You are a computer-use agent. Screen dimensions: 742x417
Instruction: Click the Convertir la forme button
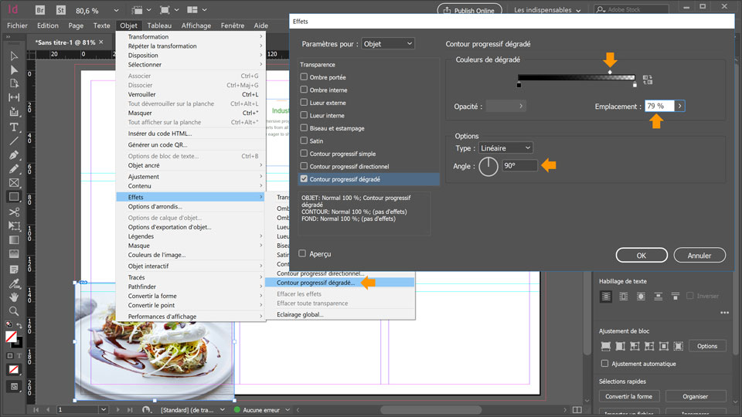coord(628,397)
